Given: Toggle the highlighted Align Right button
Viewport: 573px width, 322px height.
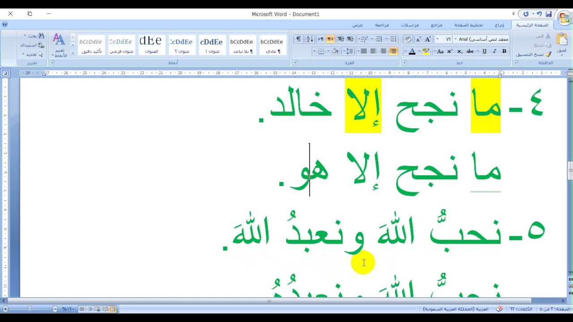Looking at the screenshot, I should click(393, 51).
